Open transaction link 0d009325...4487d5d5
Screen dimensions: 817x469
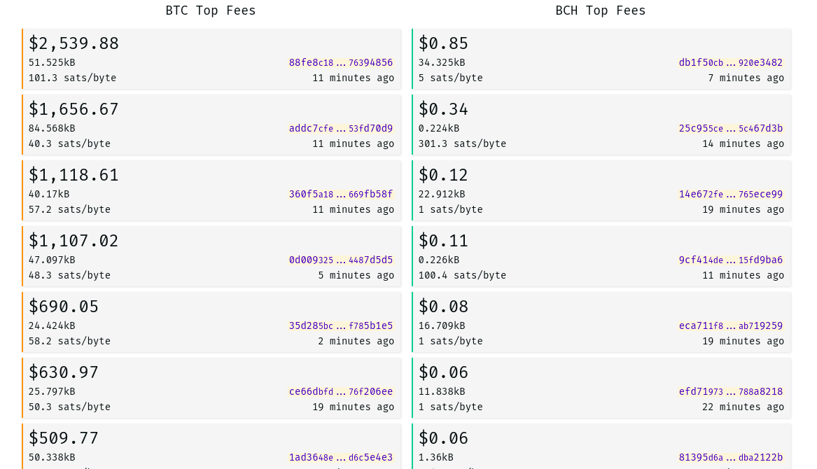pos(341,260)
